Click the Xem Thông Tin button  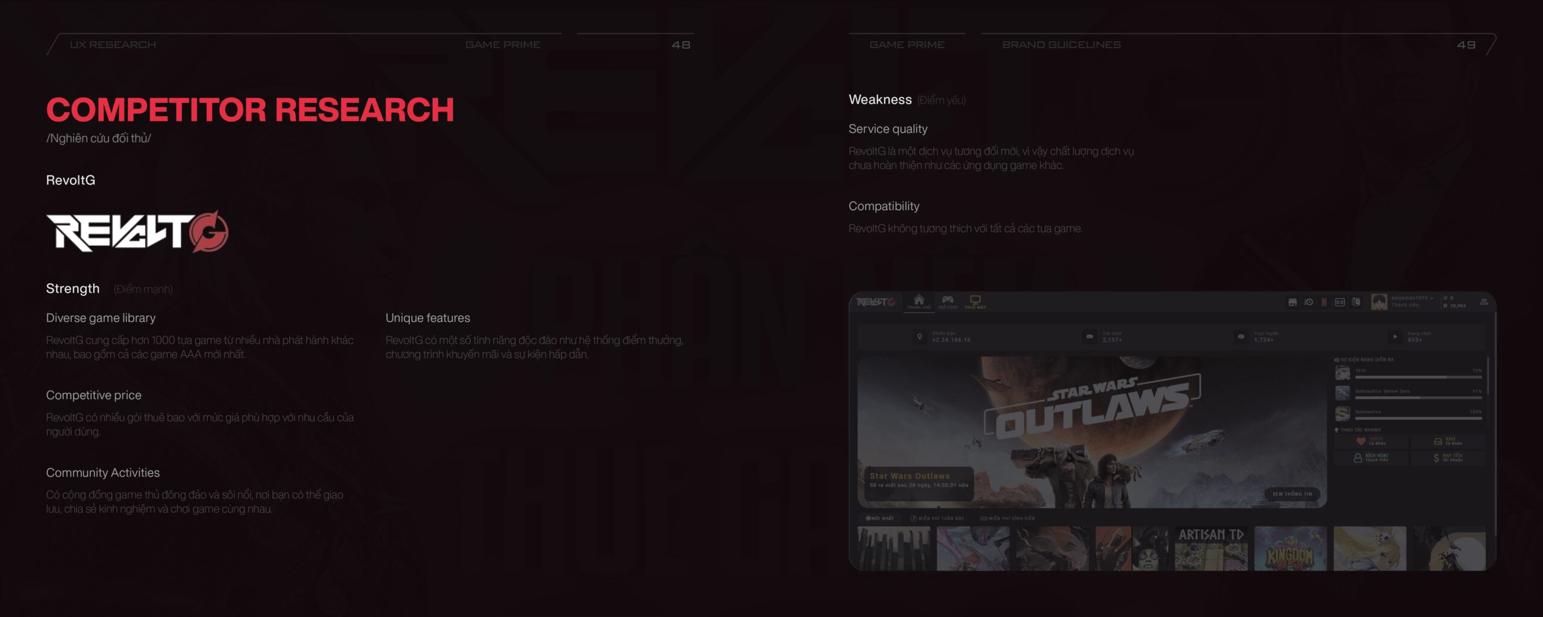(1292, 494)
